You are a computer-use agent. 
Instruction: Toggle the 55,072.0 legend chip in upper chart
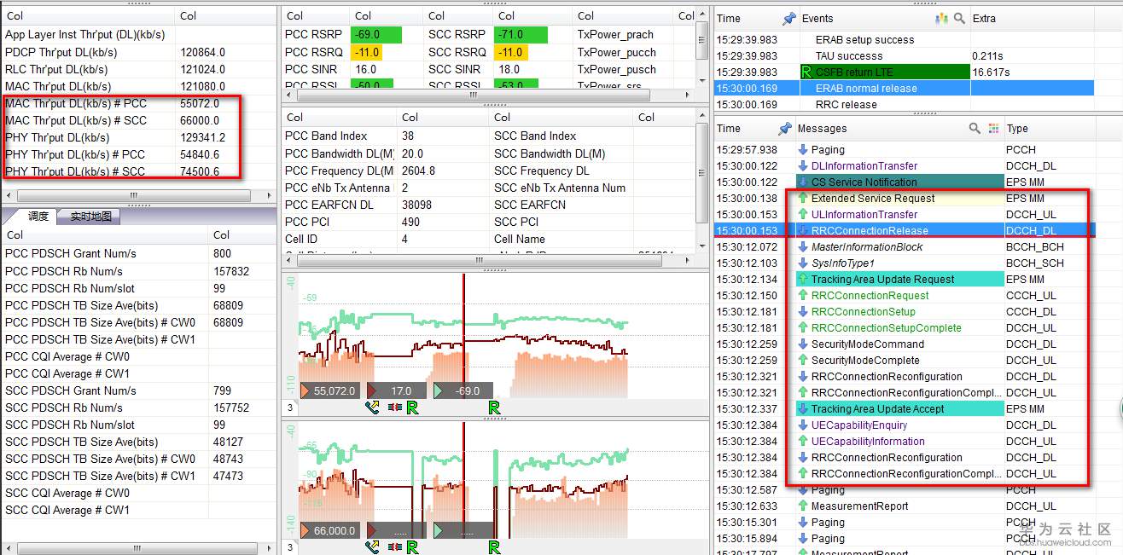332,390
